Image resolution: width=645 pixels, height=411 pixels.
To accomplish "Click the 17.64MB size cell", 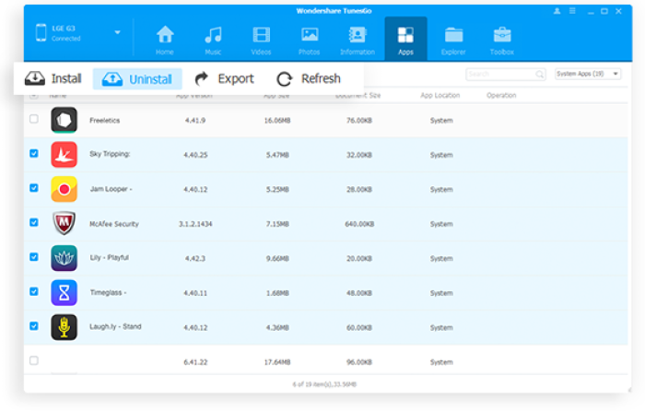I will (277, 362).
